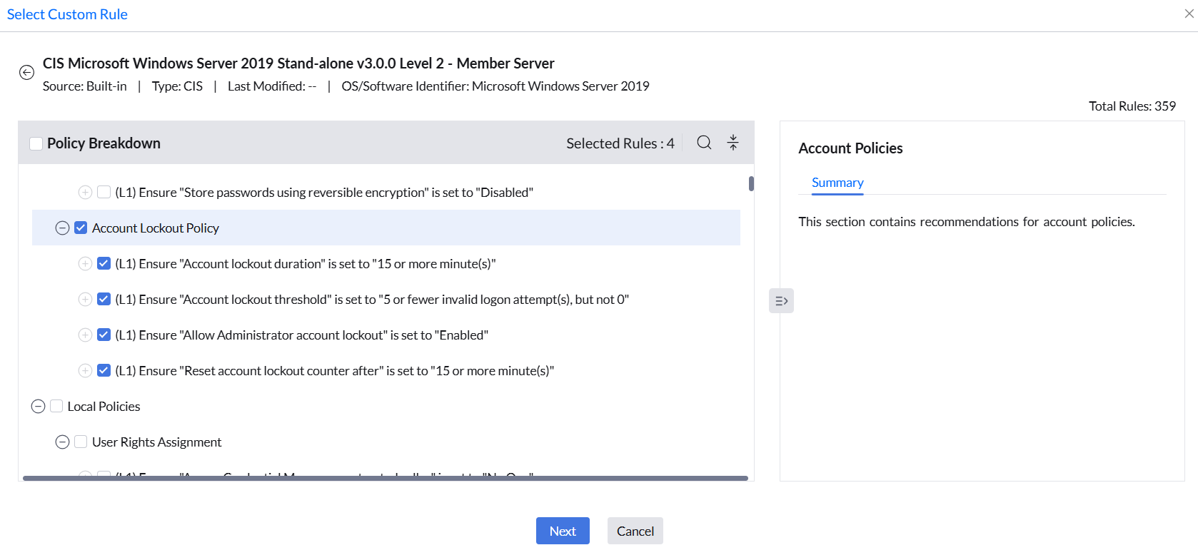Click the Next button
The height and width of the screenshot is (555, 1198).
[x=563, y=531]
